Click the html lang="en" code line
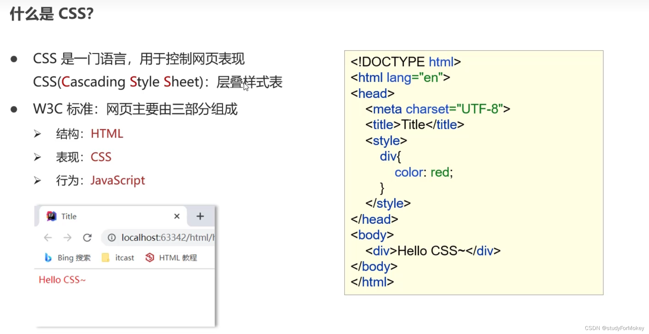Image resolution: width=649 pixels, height=334 pixels. point(400,77)
